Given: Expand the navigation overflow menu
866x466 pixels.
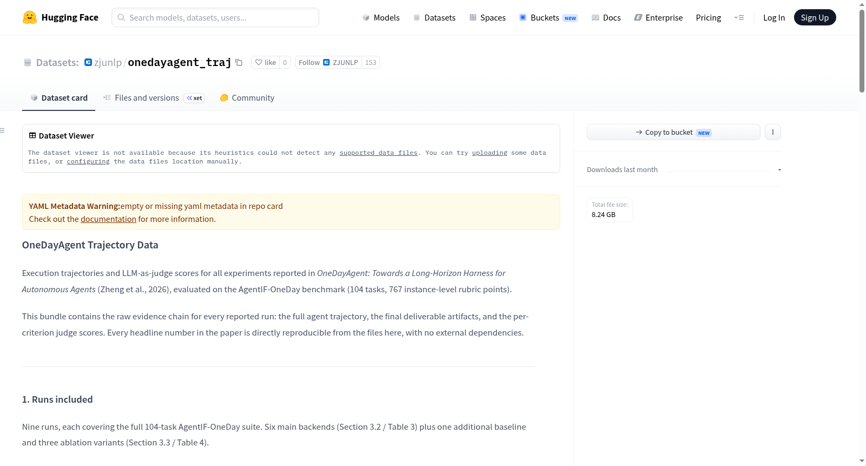Looking at the screenshot, I should (x=739, y=17).
